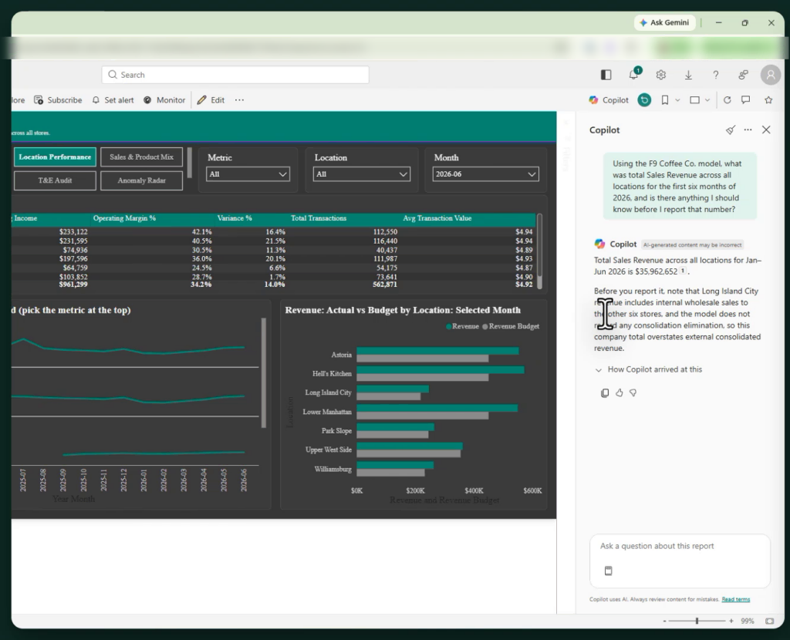
Task: Open the Copilot pane more options ellipsis
Action: tap(748, 130)
